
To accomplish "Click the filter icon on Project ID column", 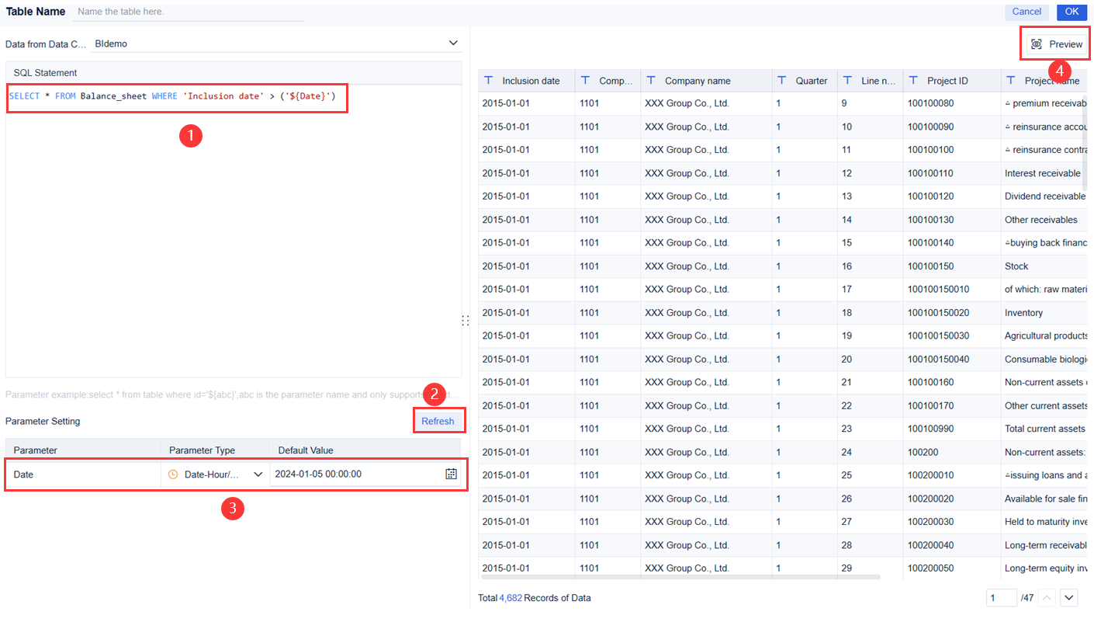I will click(x=913, y=80).
